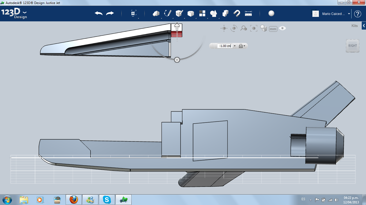Open the Mario Caiced account dropdown
This screenshot has width=366, height=205.
(x=336, y=14)
